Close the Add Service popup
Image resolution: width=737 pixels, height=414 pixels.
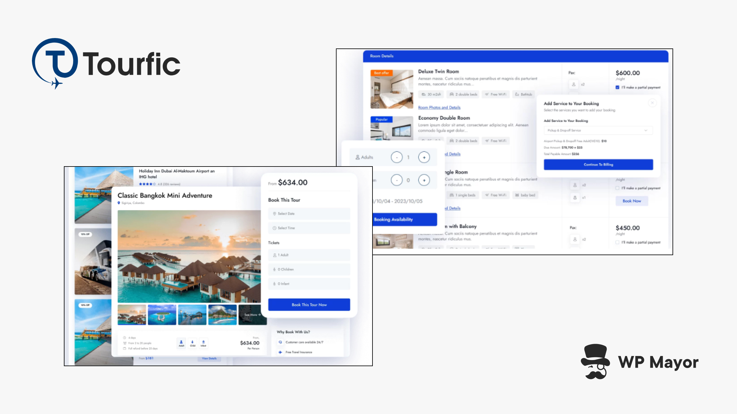point(652,103)
